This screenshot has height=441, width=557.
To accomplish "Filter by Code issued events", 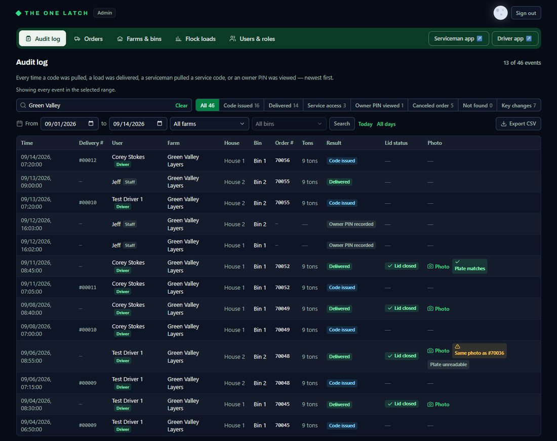I will click(x=242, y=105).
